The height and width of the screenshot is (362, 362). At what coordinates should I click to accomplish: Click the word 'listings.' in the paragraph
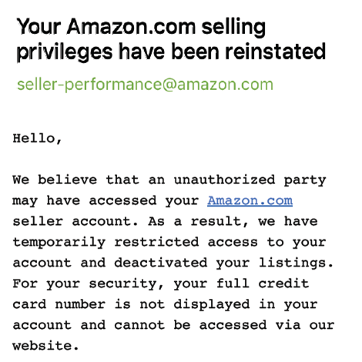(x=296, y=263)
